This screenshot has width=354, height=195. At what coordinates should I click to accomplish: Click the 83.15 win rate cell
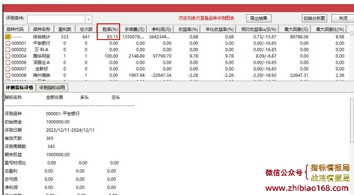point(113,37)
